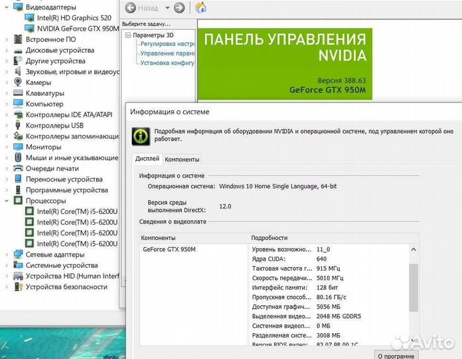Select the Интерфейс памяти row
The image size is (462, 359).
click(x=329, y=288)
